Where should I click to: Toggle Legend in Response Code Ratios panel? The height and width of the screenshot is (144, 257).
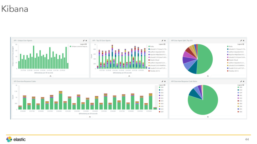(241, 85)
